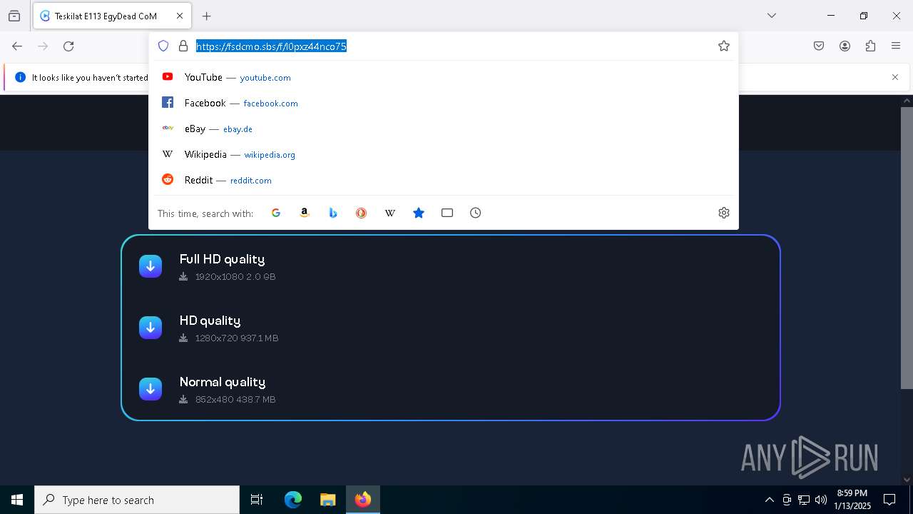Show hidden system tray icons
Screen dimensions: 913x514
(x=769, y=500)
